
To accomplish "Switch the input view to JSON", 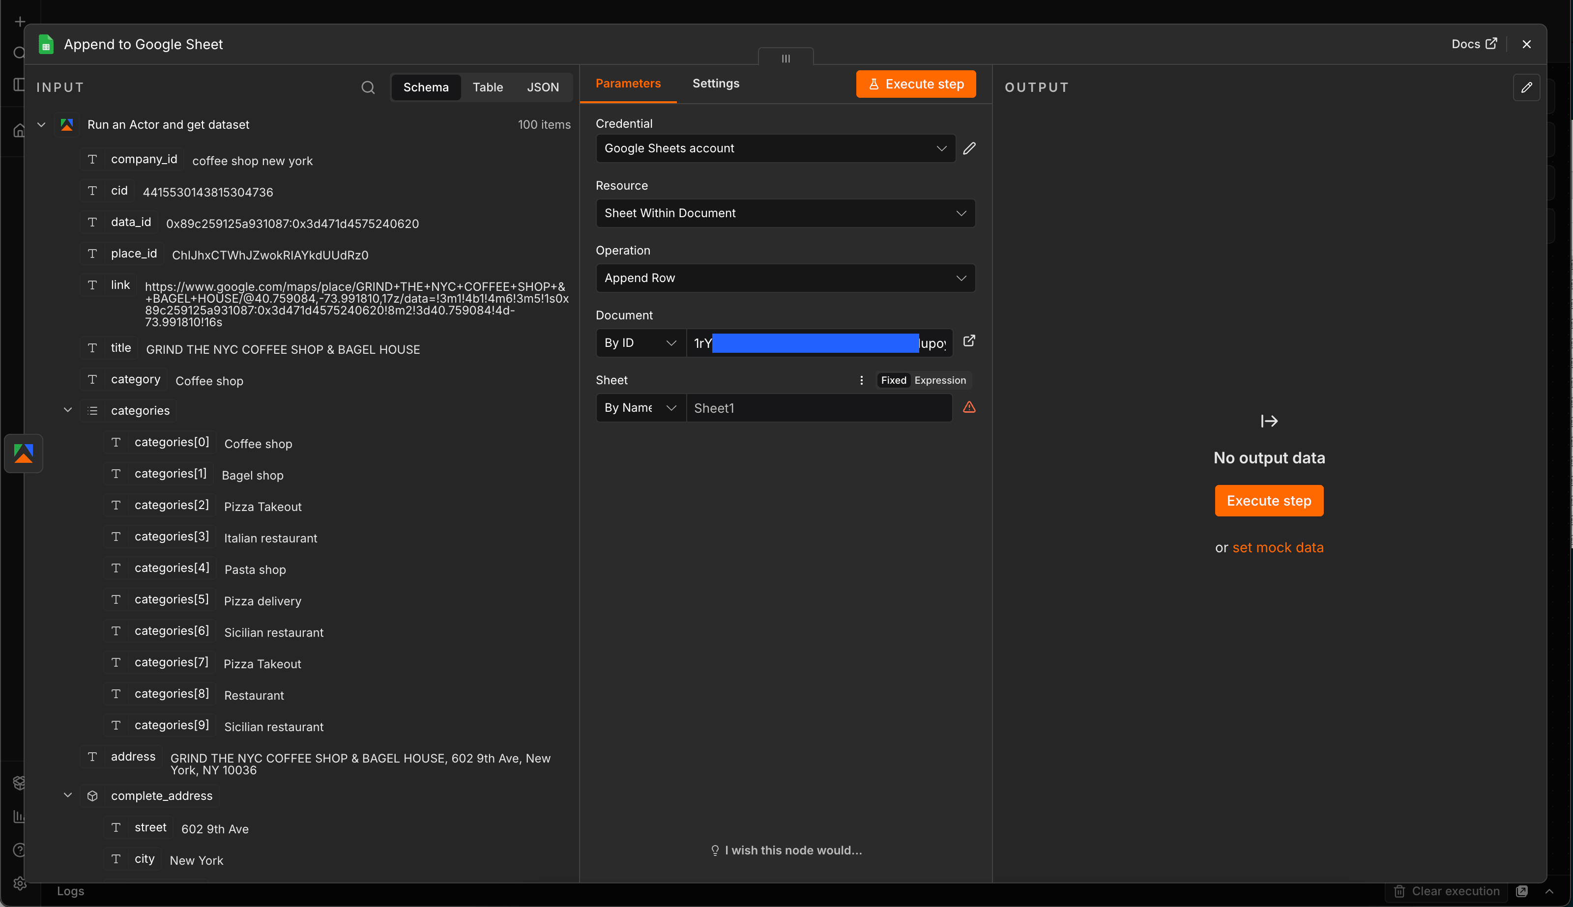I will click(x=543, y=87).
